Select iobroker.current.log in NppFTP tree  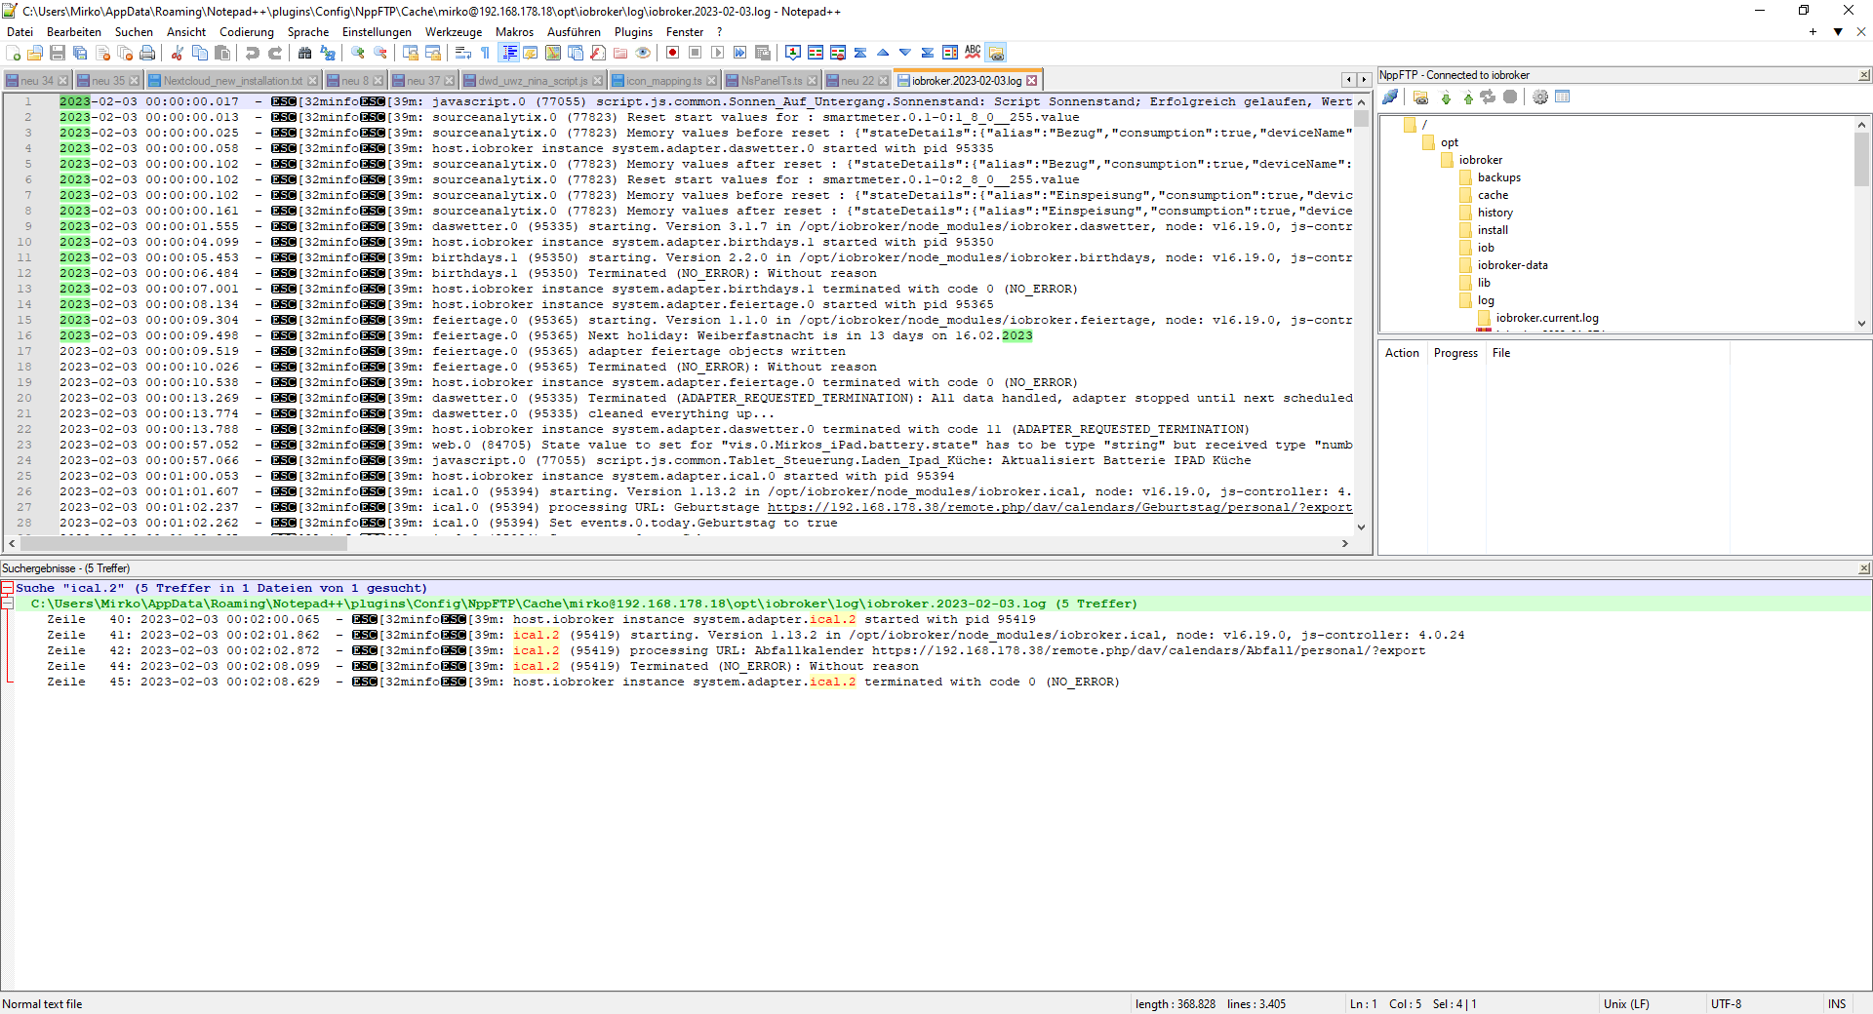pyautogui.click(x=1547, y=318)
